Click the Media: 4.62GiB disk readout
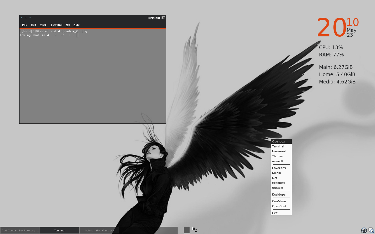 337,82
